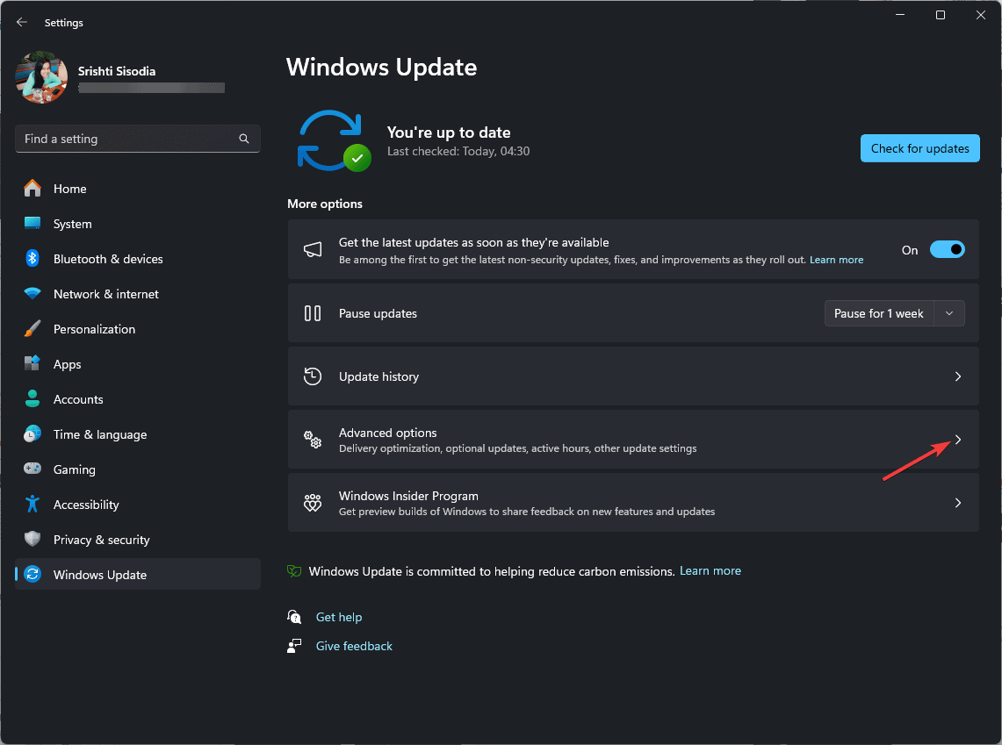This screenshot has width=1002, height=745.
Task: Click the Windows Update sync icon in sidebar
Action: (x=32, y=575)
